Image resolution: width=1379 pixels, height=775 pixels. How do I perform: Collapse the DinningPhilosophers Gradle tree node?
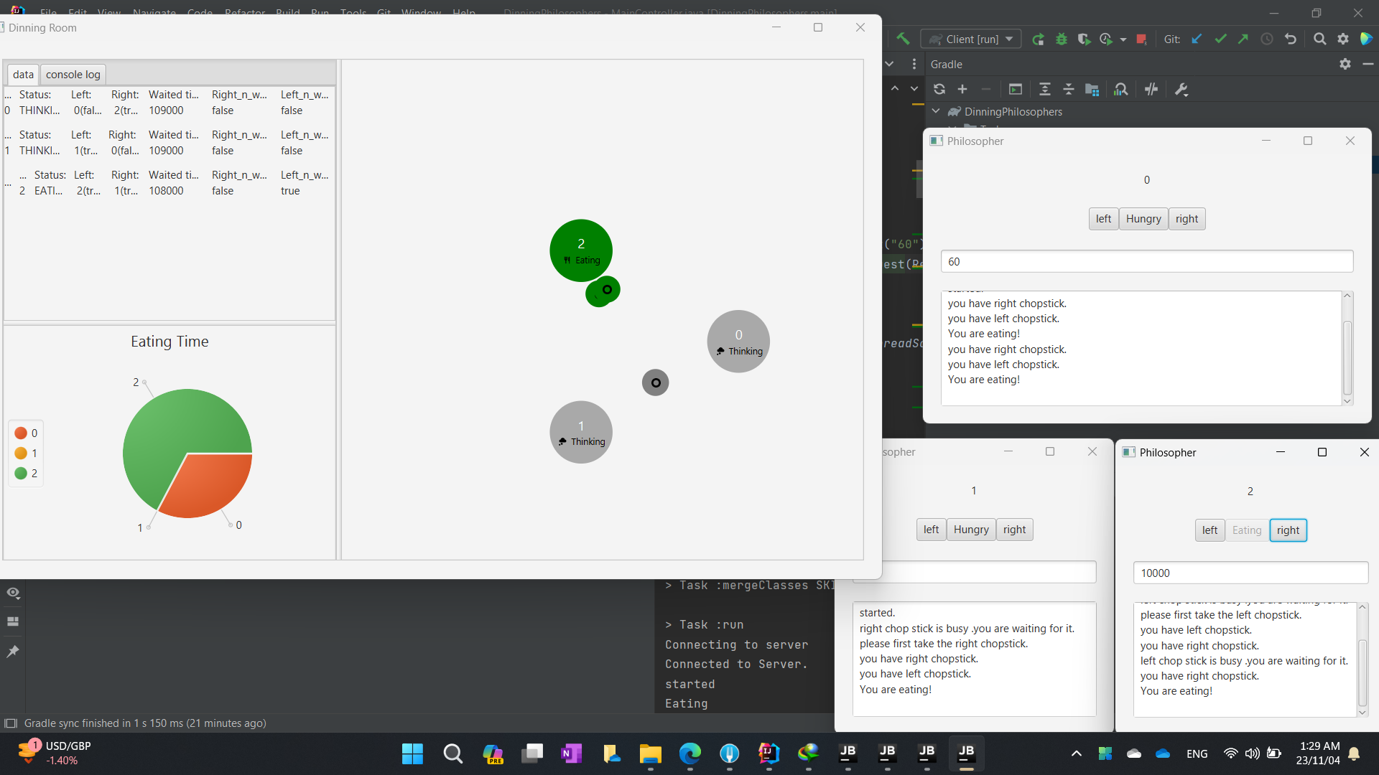(936, 111)
